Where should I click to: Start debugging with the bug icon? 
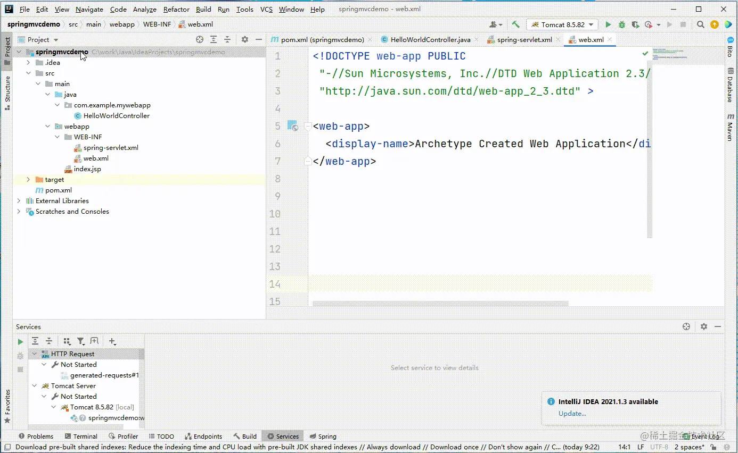coord(621,24)
